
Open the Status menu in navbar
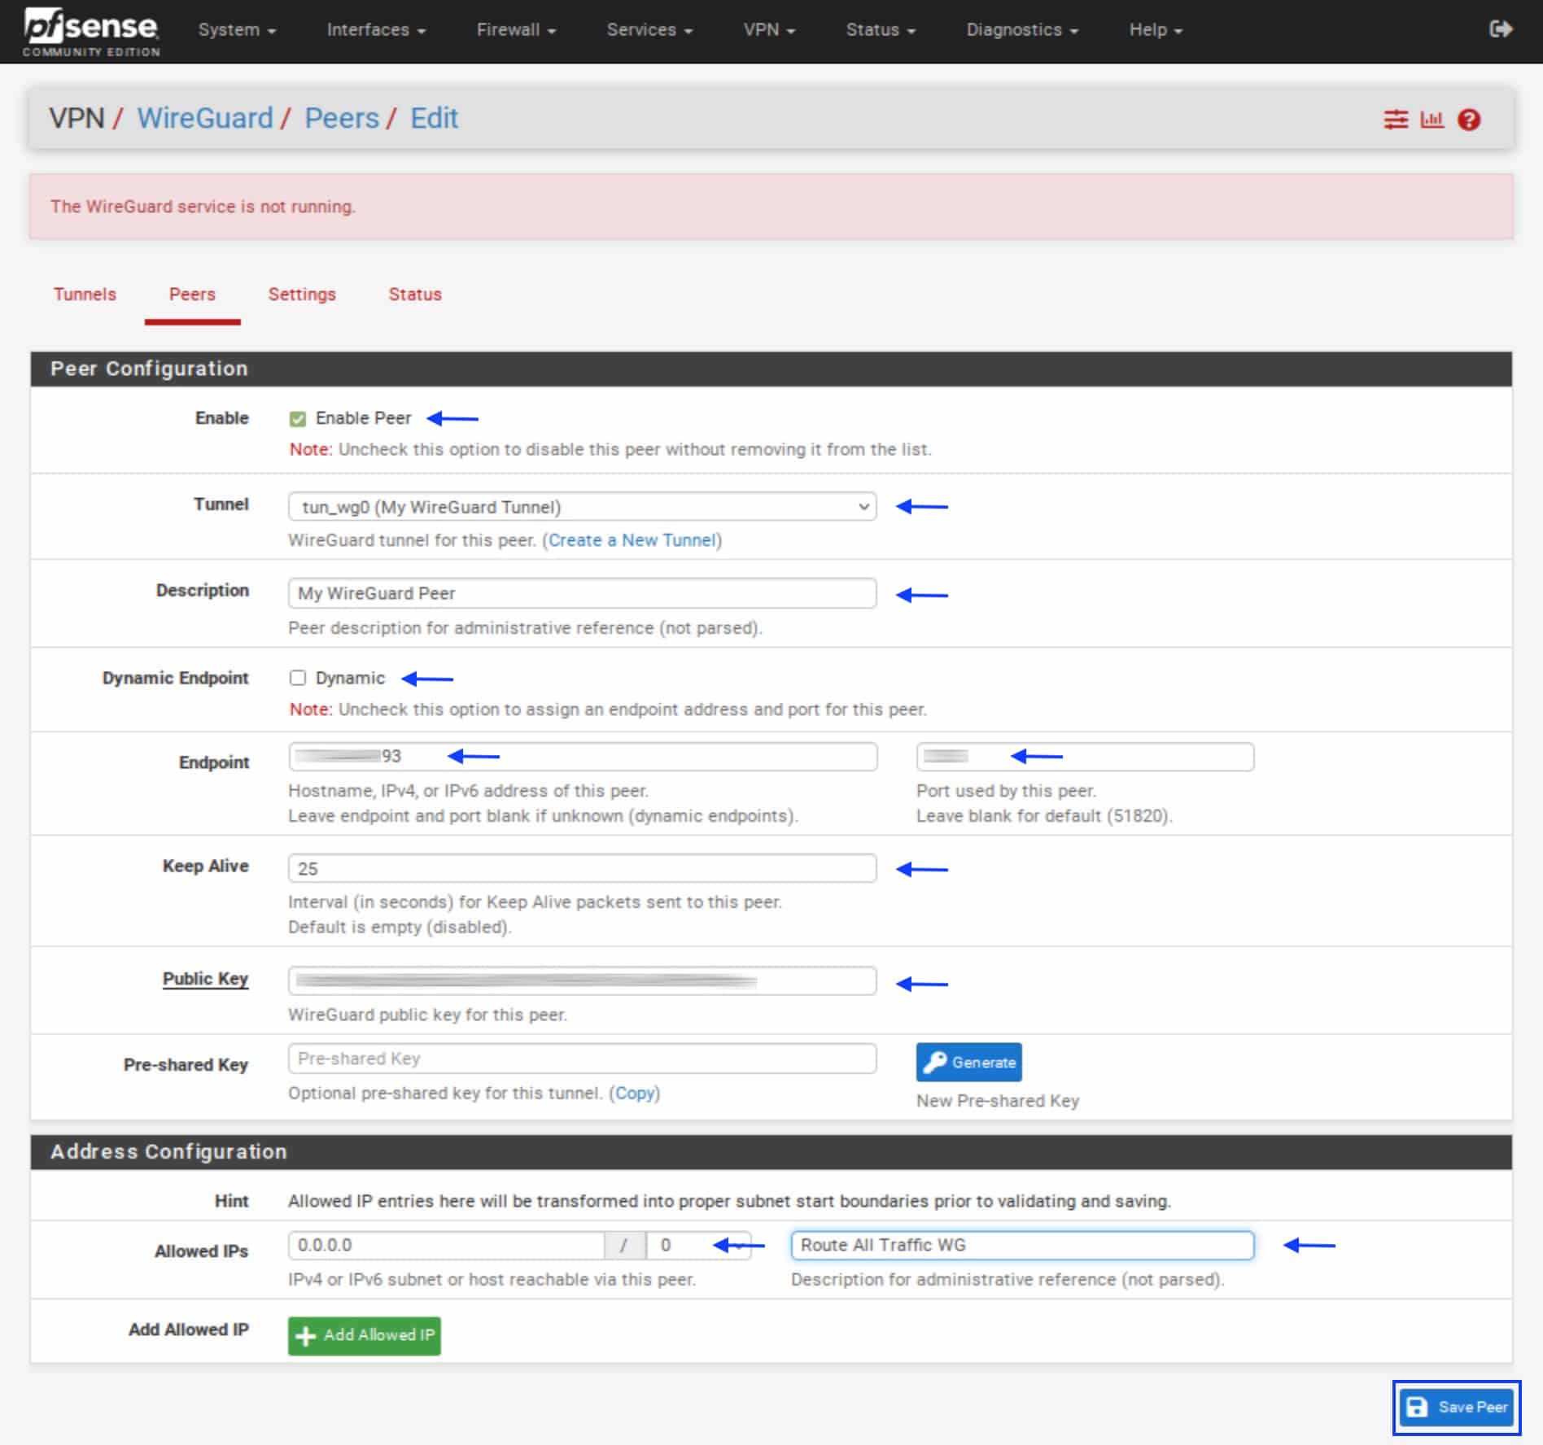(x=881, y=30)
